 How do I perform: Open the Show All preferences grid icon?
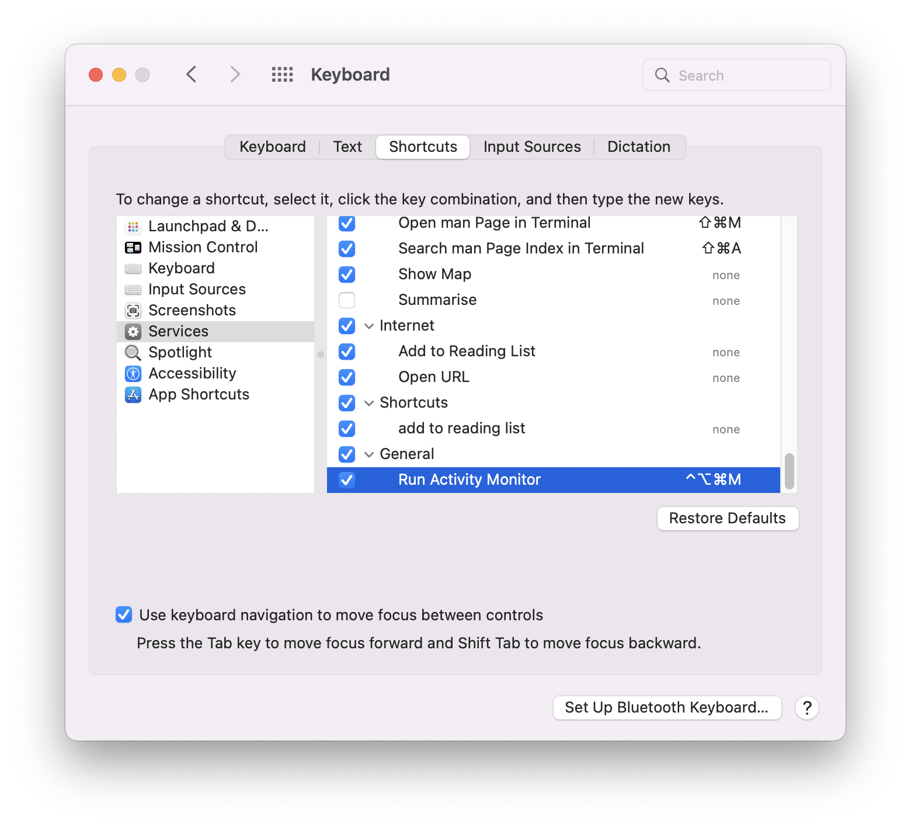(x=282, y=74)
